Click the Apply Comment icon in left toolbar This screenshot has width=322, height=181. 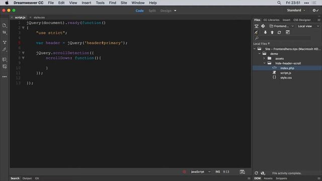(5, 59)
